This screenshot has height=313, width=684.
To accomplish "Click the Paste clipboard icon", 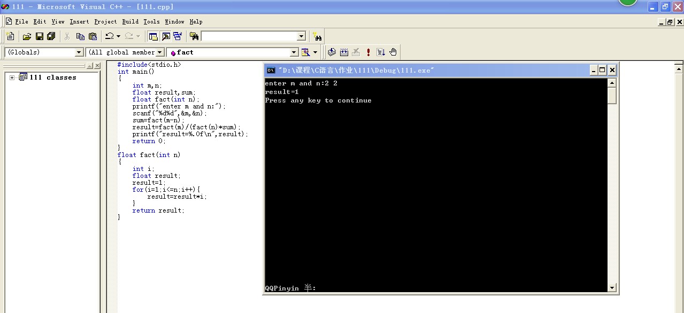I will (x=93, y=36).
